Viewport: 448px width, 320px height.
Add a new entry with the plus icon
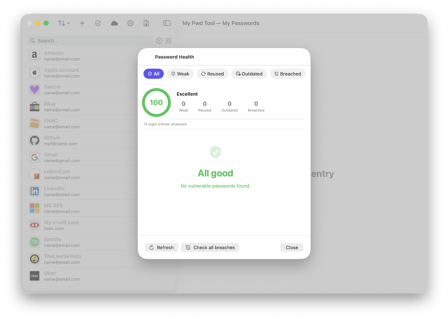click(82, 23)
